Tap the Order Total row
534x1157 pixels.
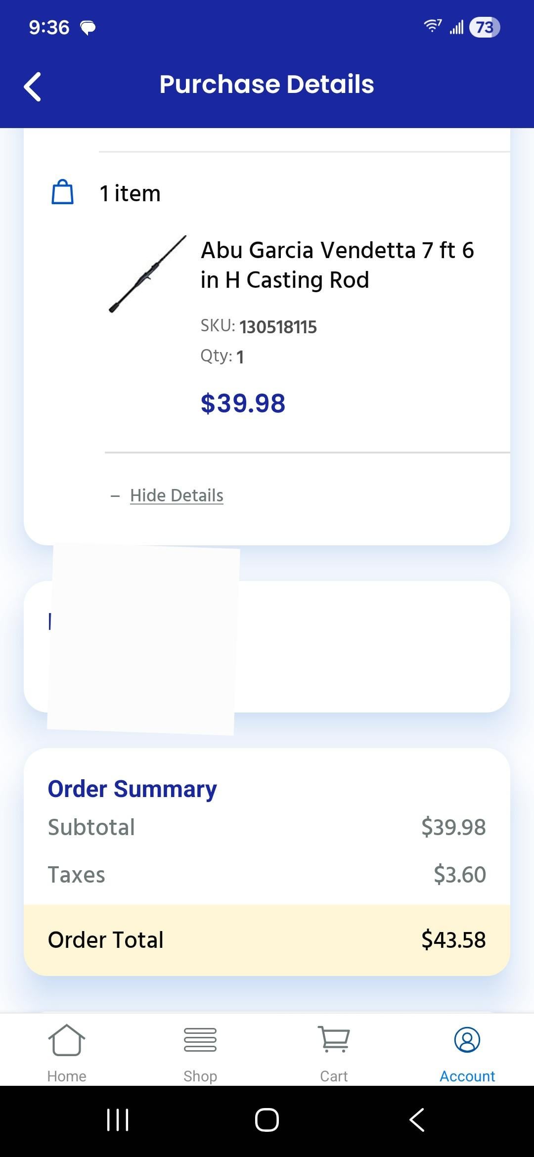267,940
